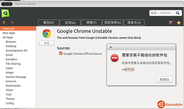Open the All Apps category tree
Image resolution: width=184 pixels, height=109 pixels.
[x=8, y=37]
